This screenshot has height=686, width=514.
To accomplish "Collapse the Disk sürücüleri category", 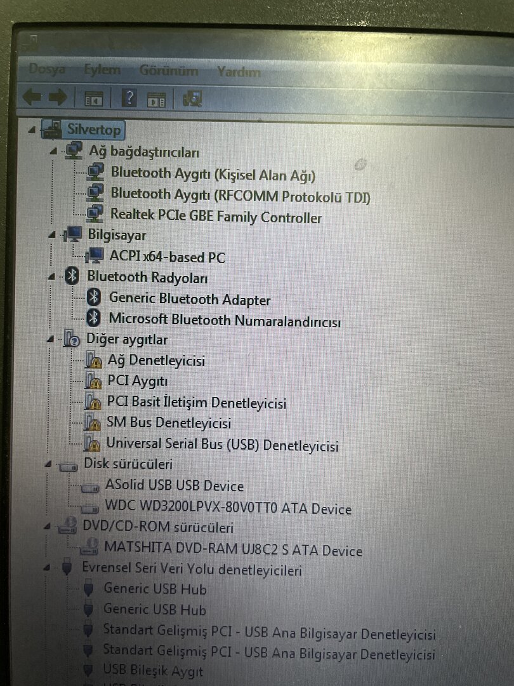I will tap(48, 464).
